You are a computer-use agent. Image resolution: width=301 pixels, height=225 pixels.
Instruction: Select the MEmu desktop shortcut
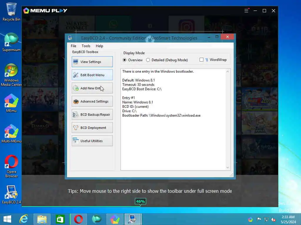[x=11, y=103]
